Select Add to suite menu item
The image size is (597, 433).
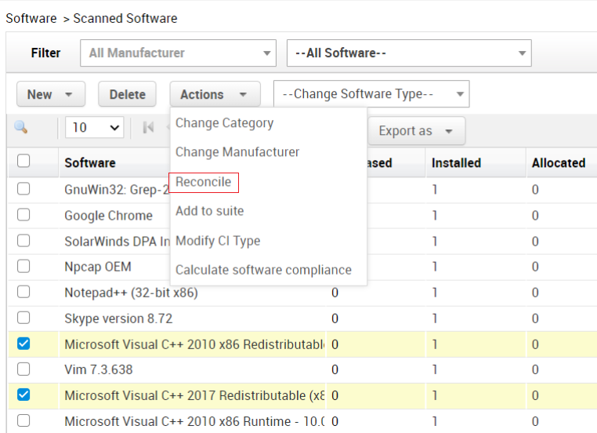210,211
